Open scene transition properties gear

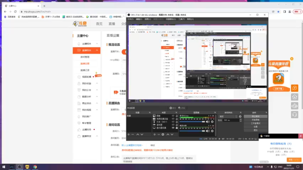pos(240,116)
